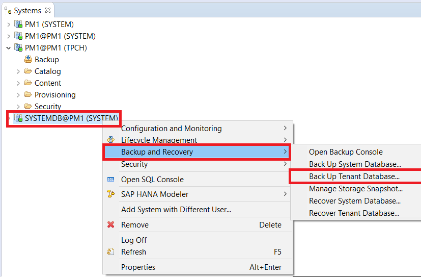Select the PM1@PM1 (SYSTEM) tree label

pos(60,36)
